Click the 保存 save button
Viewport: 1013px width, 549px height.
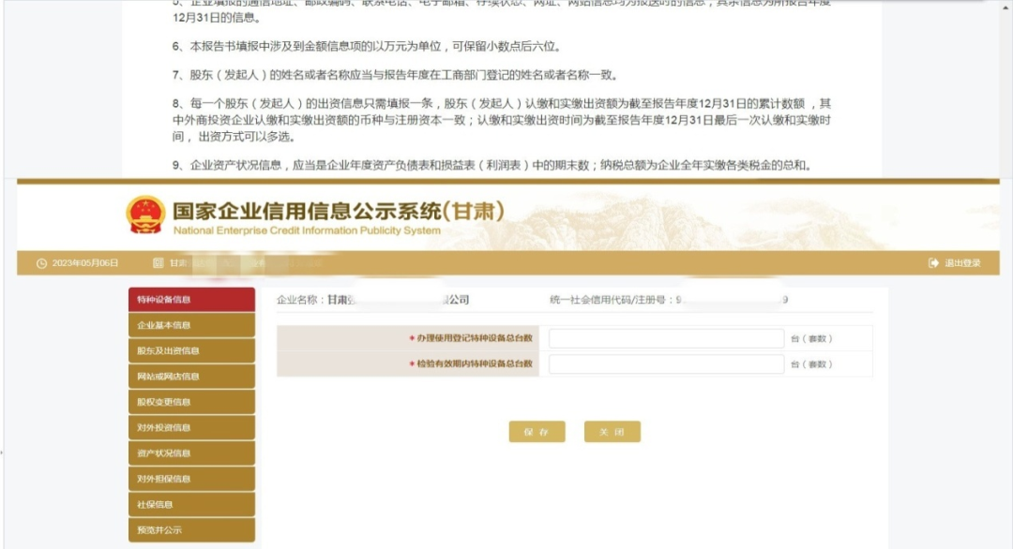click(537, 432)
